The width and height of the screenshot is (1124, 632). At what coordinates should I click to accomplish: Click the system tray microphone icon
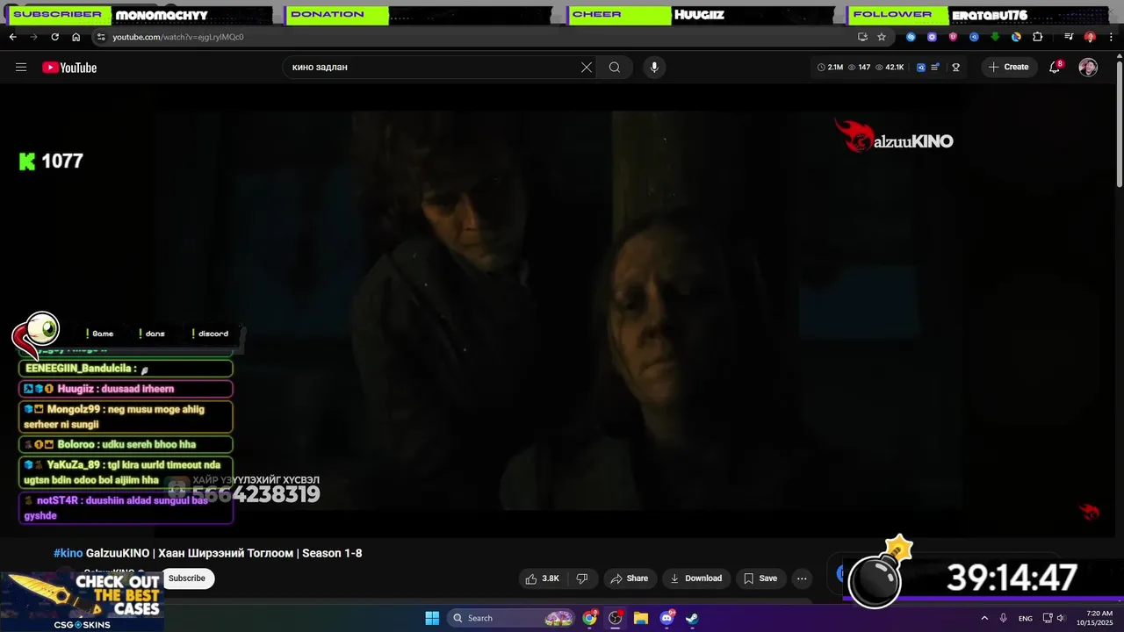pyautogui.click(x=1003, y=618)
